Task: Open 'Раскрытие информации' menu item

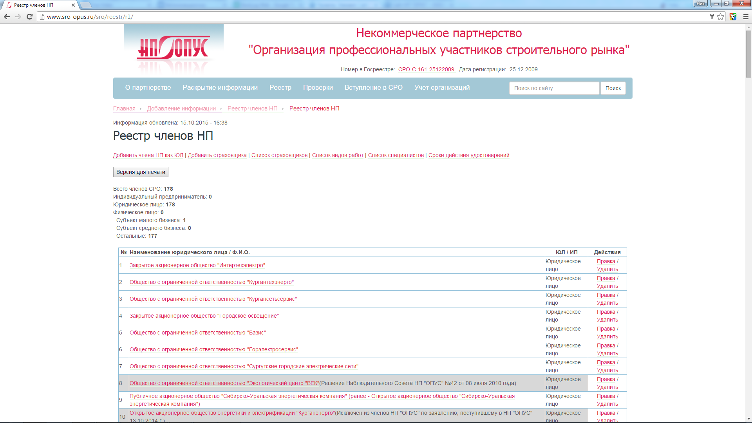Action: pyautogui.click(x=220, y=88)
